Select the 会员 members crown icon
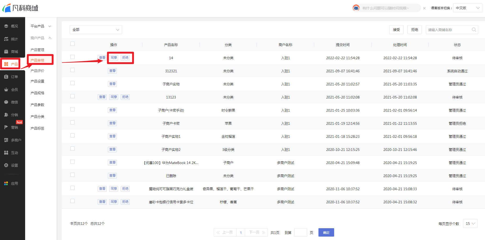 (6, 90)
